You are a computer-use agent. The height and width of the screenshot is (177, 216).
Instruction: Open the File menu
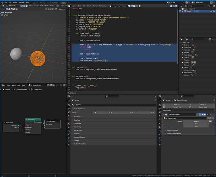(x=6, y=2)
